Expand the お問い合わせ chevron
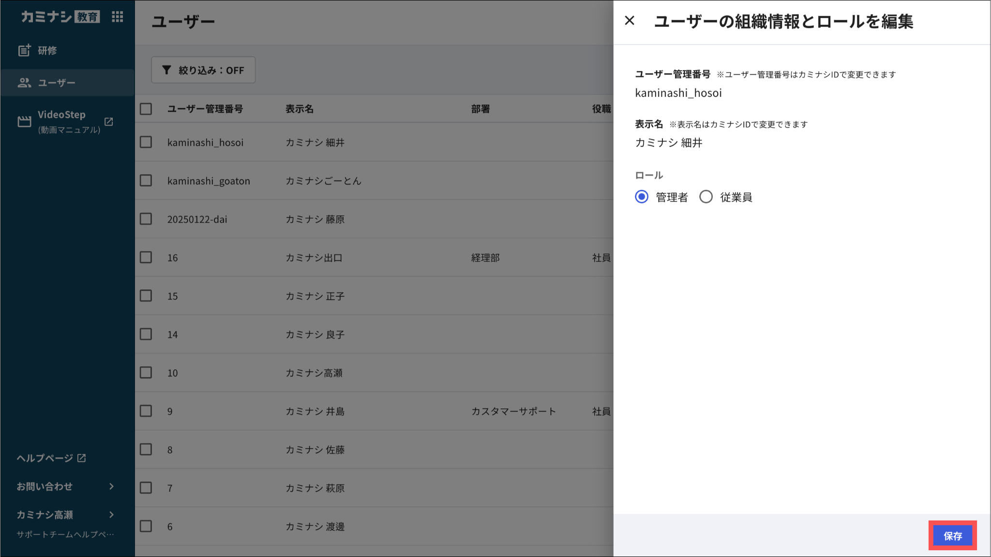 [x=112, y=486]
